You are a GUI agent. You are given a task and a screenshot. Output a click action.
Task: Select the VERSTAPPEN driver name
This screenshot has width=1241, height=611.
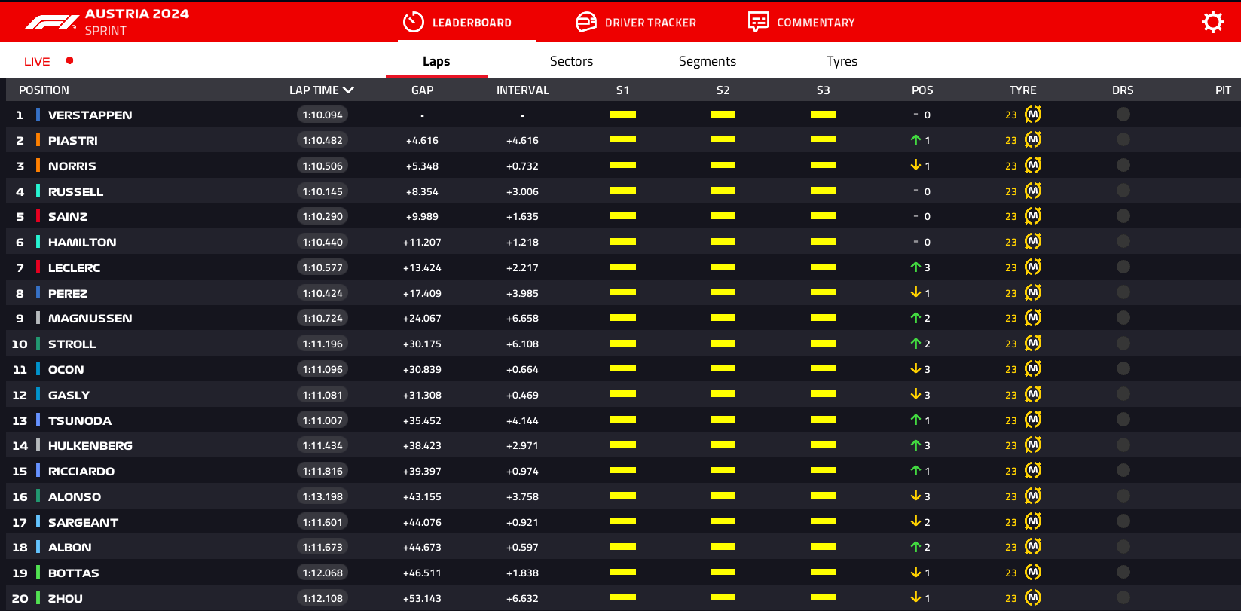click(90, 115)
